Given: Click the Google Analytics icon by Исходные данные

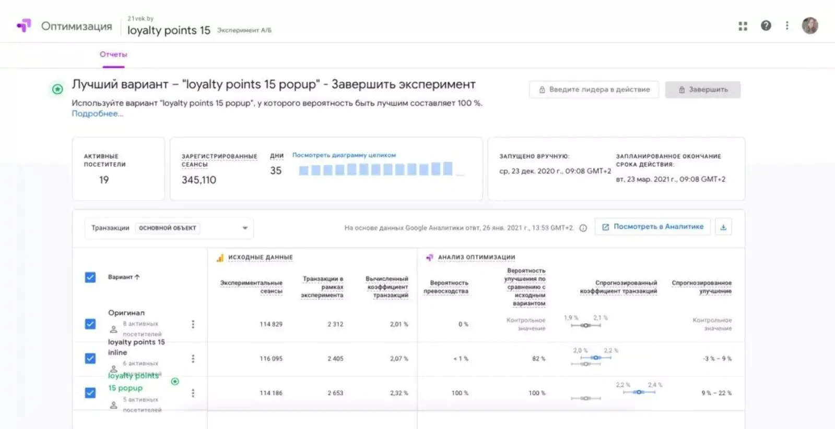Looking at the screenshot, I should (220, 258).
